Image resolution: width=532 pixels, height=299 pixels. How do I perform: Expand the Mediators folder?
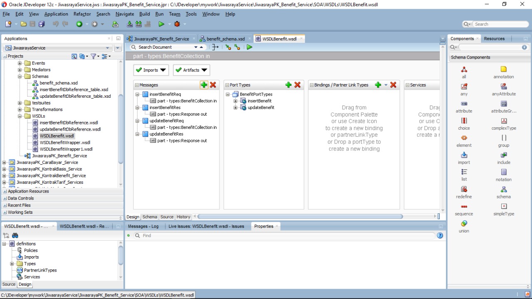click(20, 70)
